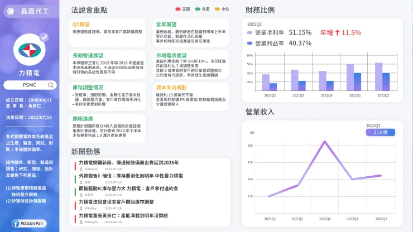413x232 pixels.
Task: Click the 40.37% operating margin value
Action: pyautogui.click(x=300, y=43)
